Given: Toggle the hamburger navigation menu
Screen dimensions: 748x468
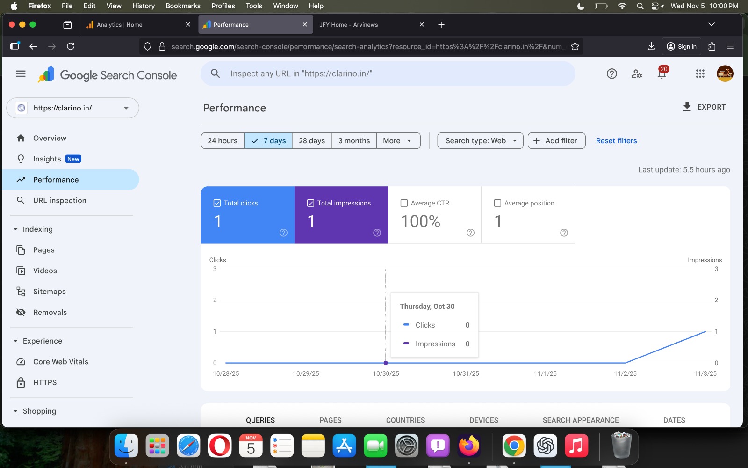Looking at the screenshot, I should [21, 73].
